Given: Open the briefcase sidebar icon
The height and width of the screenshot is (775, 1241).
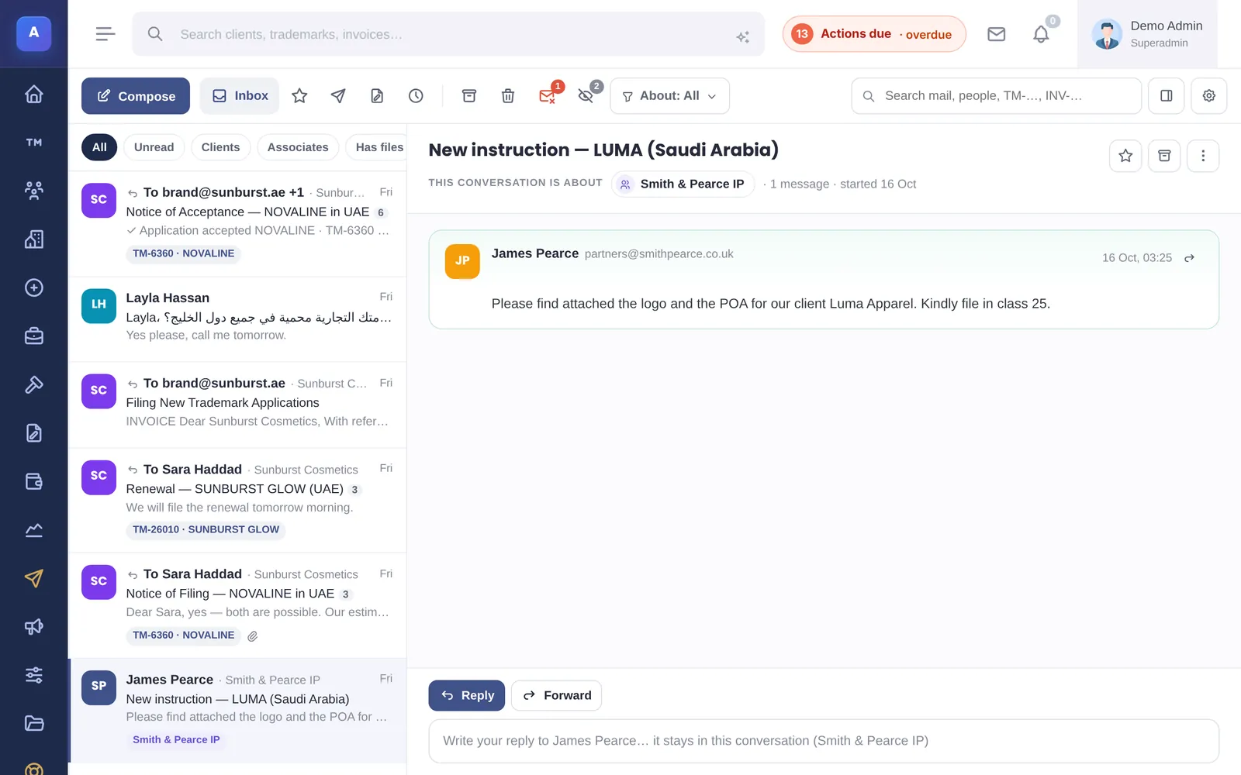Looking at the screenshot, I should tap(33, 336).
